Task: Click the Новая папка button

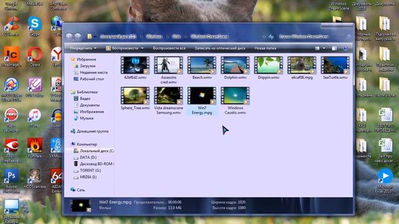Action: click(x=266, y=49)
